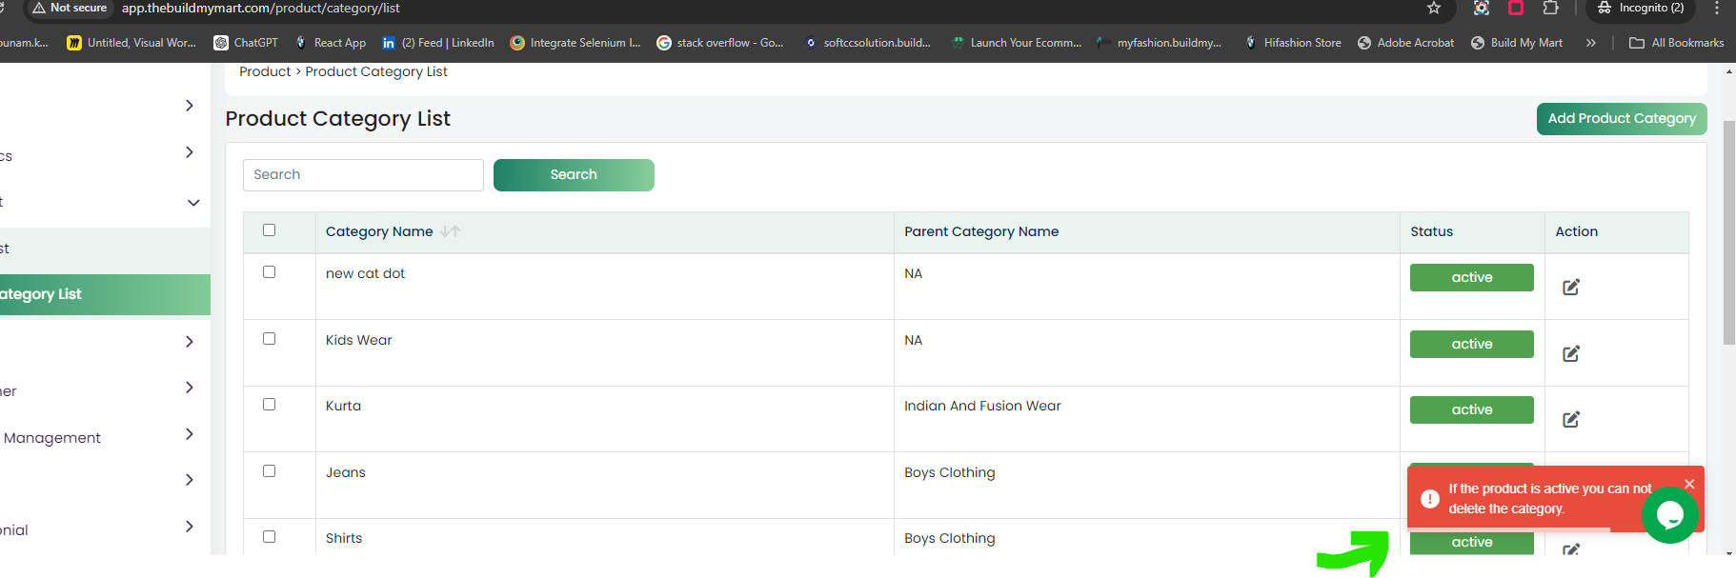Expand the sidebar chevron beside 'onial' item
The height and width of the screenshot is (578, 1736).
(190, 527)
